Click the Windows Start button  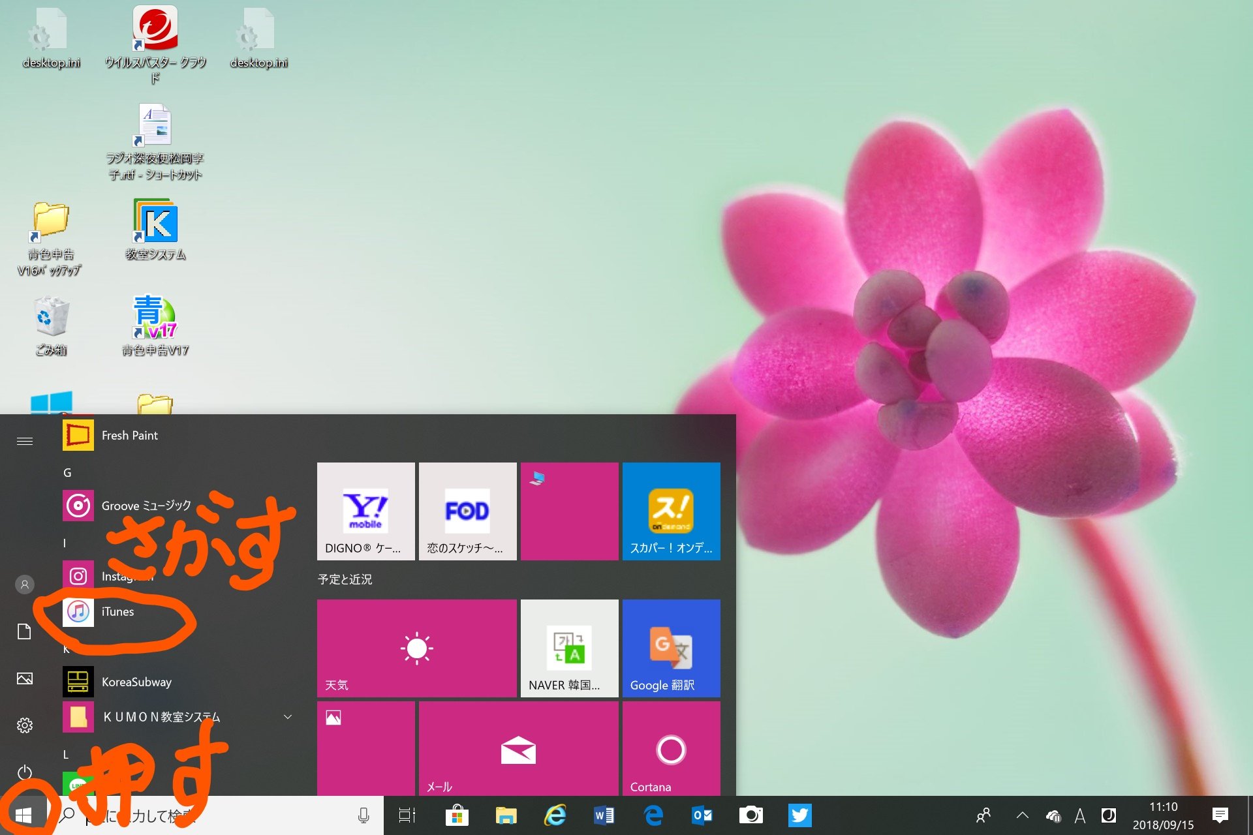23,815
